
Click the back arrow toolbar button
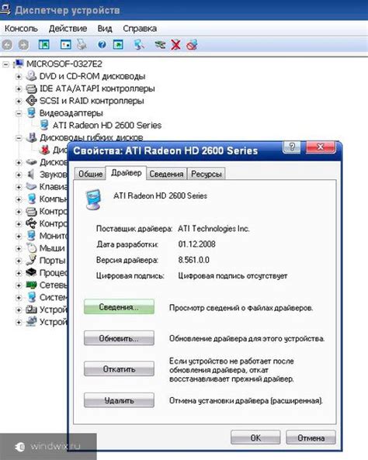[7, 44]
